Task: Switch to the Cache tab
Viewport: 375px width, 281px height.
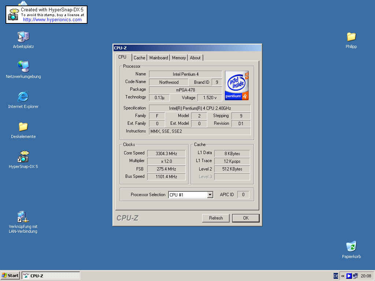Action: (140, 58)
